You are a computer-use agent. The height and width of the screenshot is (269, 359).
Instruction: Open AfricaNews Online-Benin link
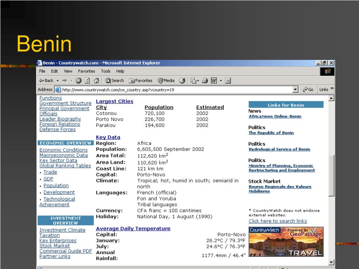click(x=275, y=116)
